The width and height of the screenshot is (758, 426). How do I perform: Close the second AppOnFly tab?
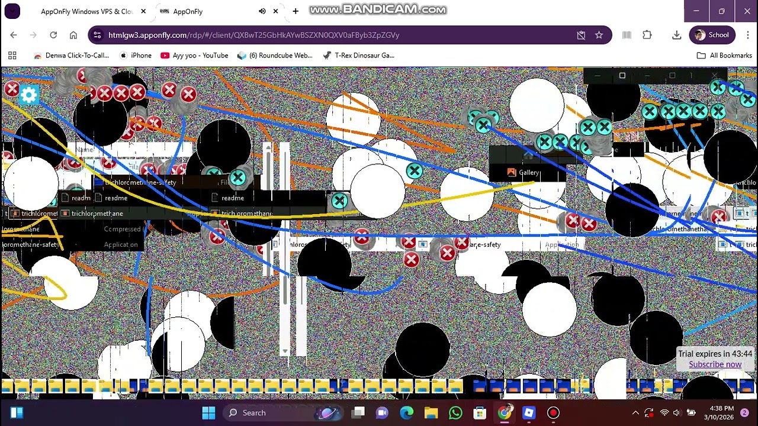pos(275,11)
